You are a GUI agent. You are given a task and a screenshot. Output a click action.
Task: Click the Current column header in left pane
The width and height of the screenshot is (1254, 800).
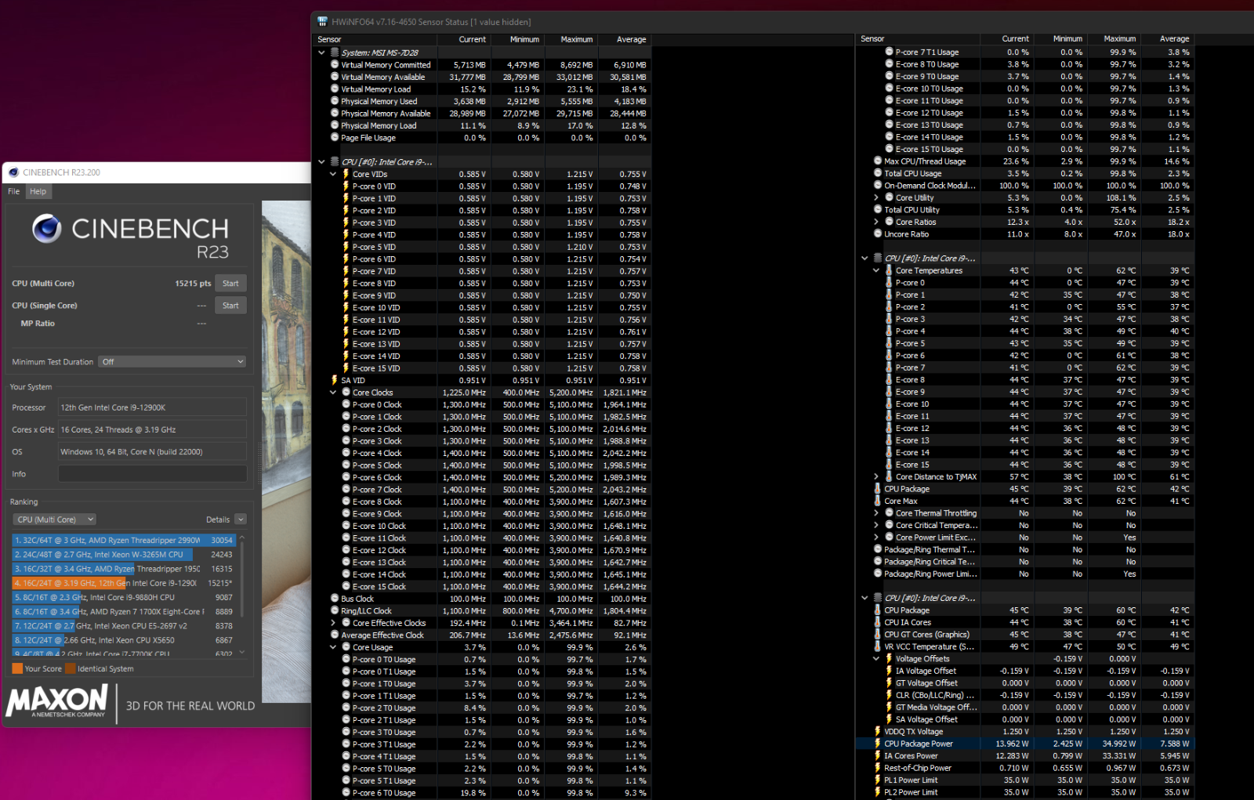pos(472,39)
